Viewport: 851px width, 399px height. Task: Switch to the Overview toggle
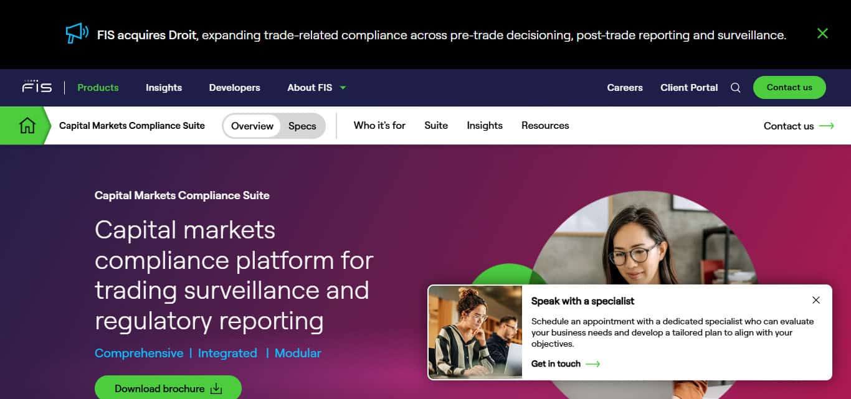[x=252, y=126]
